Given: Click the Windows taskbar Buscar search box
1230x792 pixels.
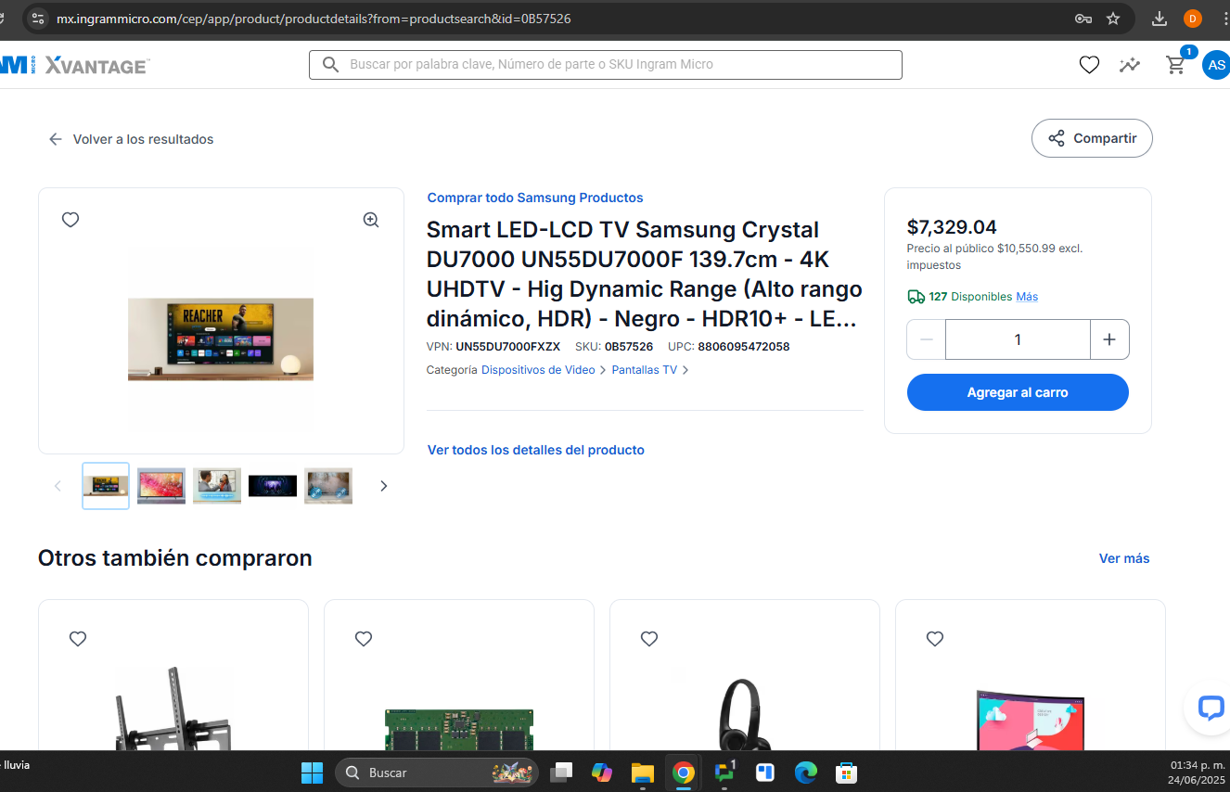Looking at the screenshot, I should 437,773.
